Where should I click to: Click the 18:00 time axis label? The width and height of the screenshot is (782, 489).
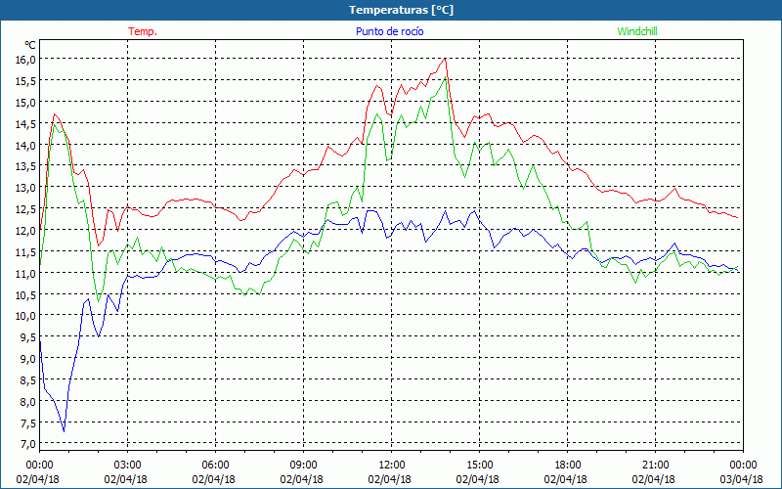click(568, 466)
